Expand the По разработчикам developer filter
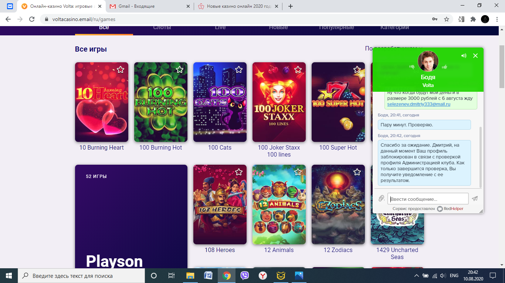 (x=394, y=48)
